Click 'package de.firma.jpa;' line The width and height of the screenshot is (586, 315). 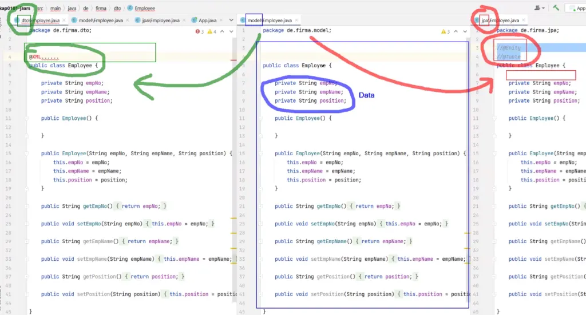[x=528, y=31]
